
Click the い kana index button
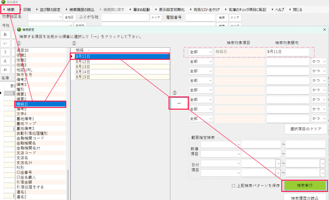click(x=5, y=43)
